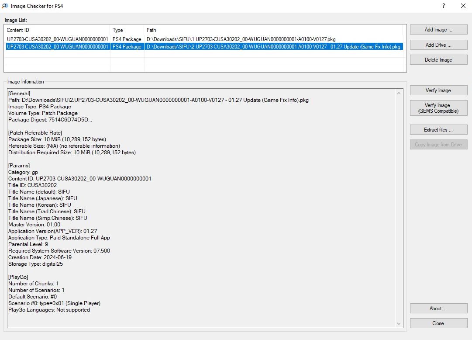472x340 pixels.
Task: Click Scenario #0 Single Player line
Action: 54,303
